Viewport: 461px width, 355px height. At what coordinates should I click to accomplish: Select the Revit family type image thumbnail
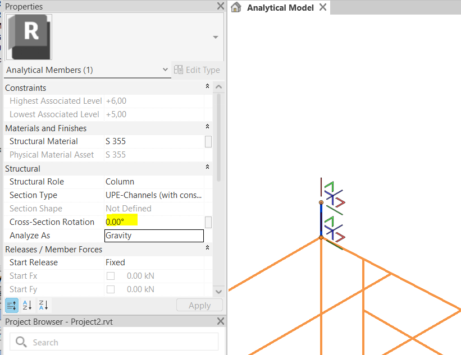pyautogui.click(x=29, y=37)
